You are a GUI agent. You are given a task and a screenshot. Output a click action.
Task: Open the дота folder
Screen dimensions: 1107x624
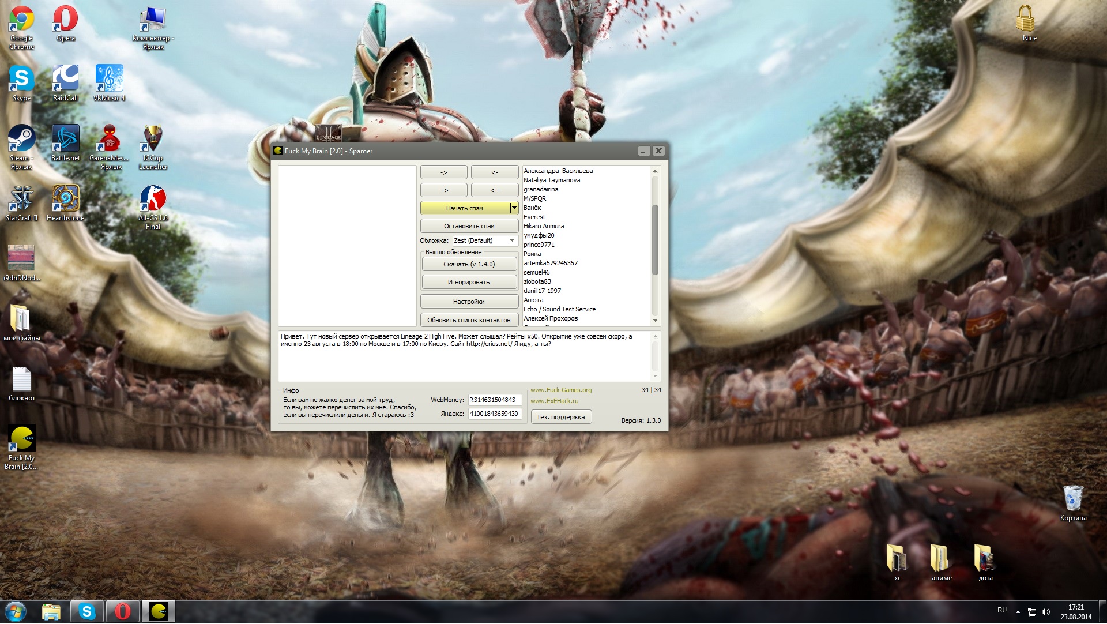pyautogui.click(x=985, y=563)
